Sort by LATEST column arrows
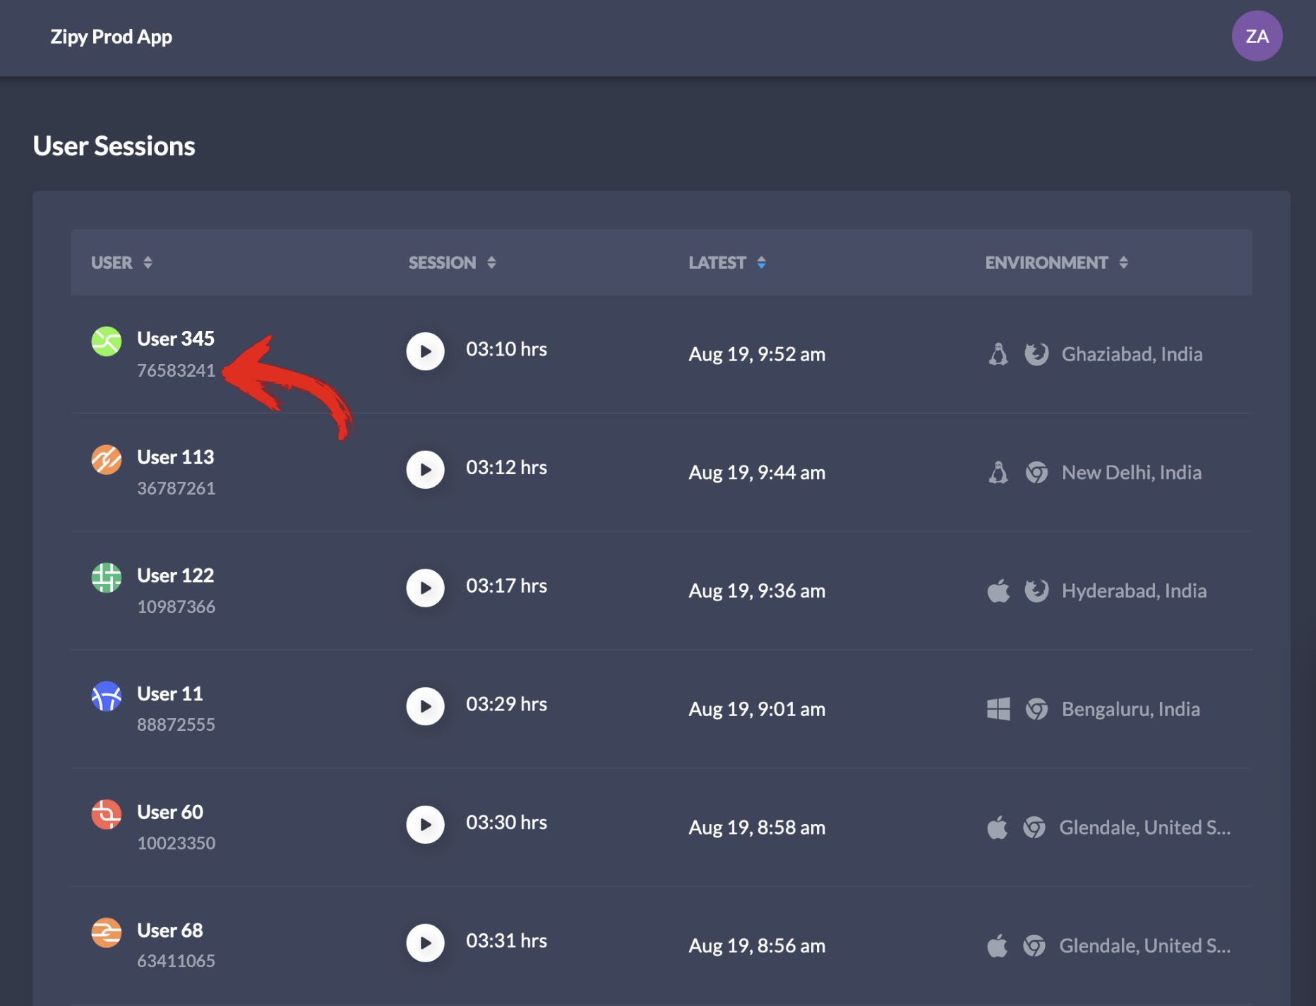1316x1006 pixels. 761,262
